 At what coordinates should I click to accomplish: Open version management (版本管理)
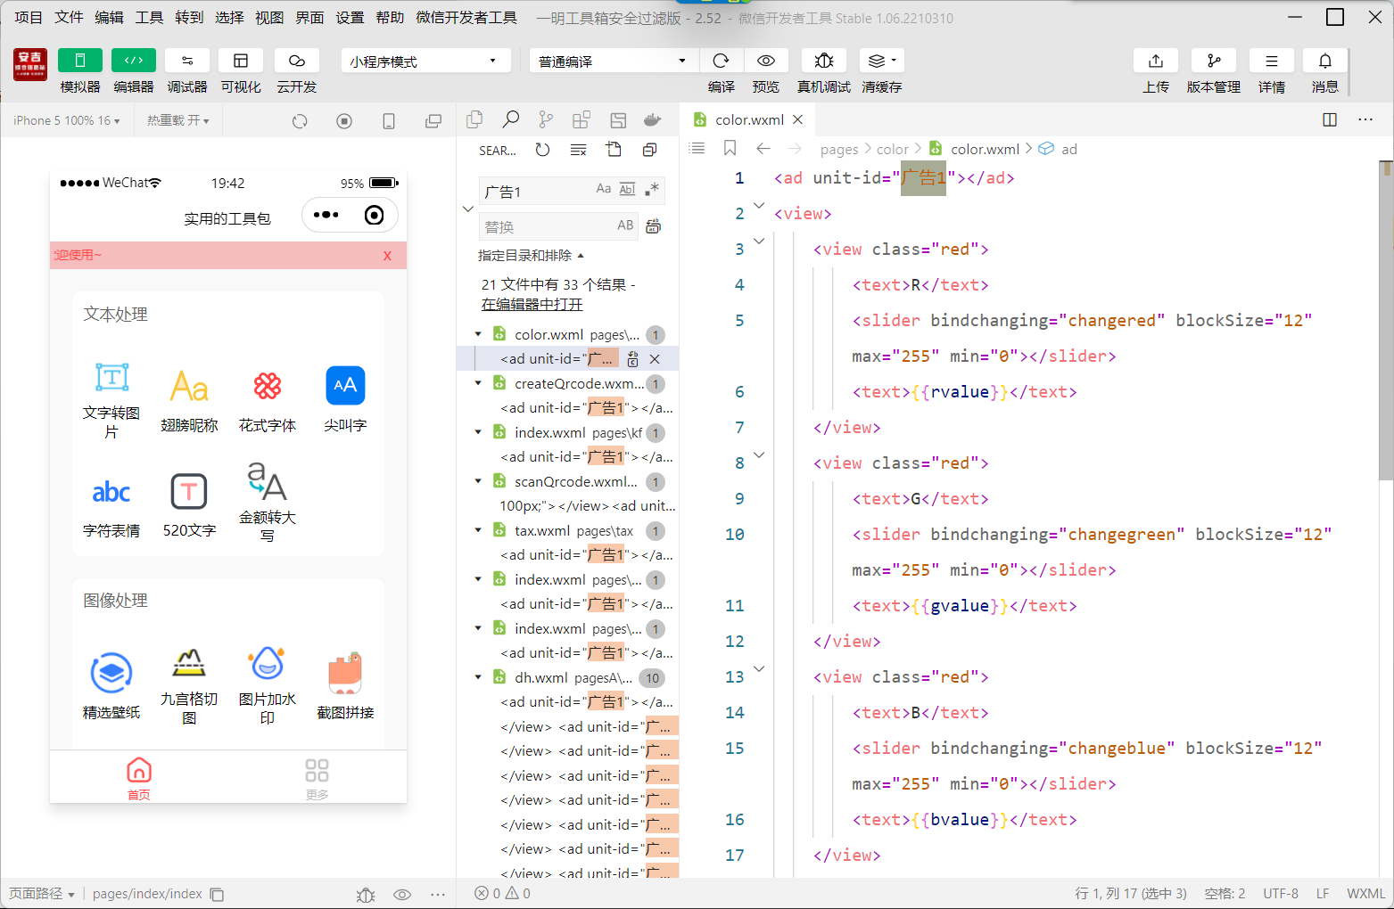[1214, 61]
